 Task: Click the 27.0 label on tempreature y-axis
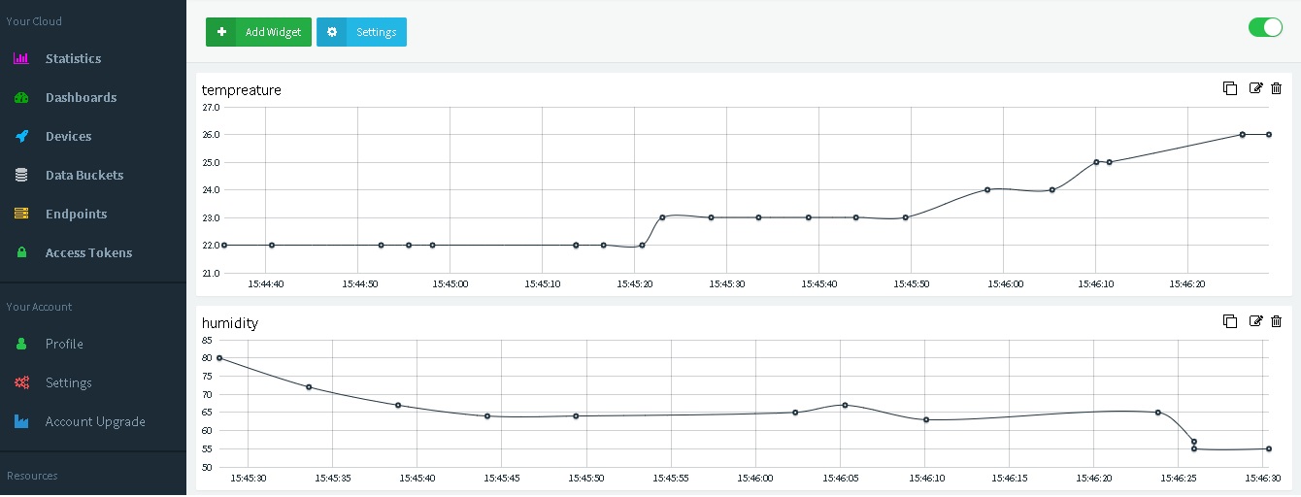pos(211,108)
